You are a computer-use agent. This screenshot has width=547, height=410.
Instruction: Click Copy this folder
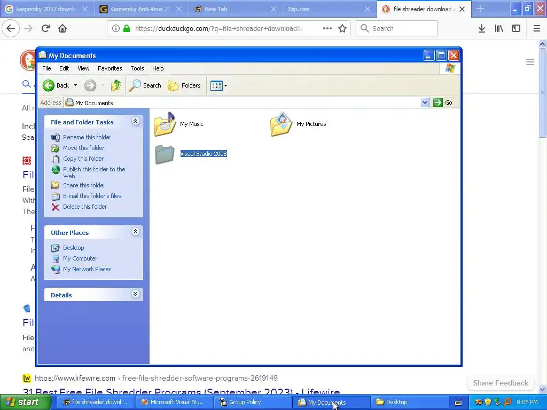coord(83,159)
